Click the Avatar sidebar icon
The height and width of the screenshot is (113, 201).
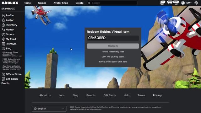[x=3, y=20]
